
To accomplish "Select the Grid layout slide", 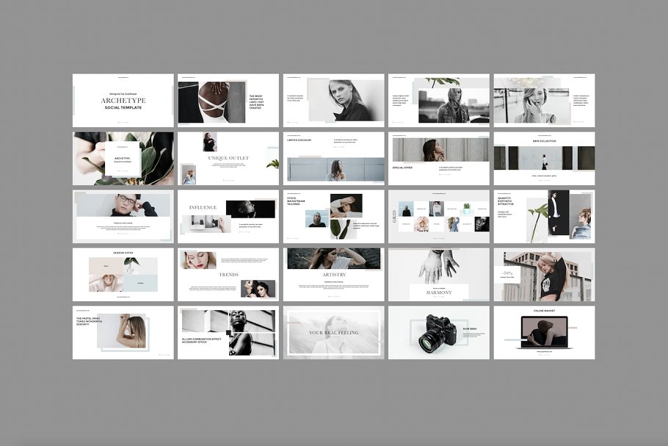I will (x=438, y=216).
